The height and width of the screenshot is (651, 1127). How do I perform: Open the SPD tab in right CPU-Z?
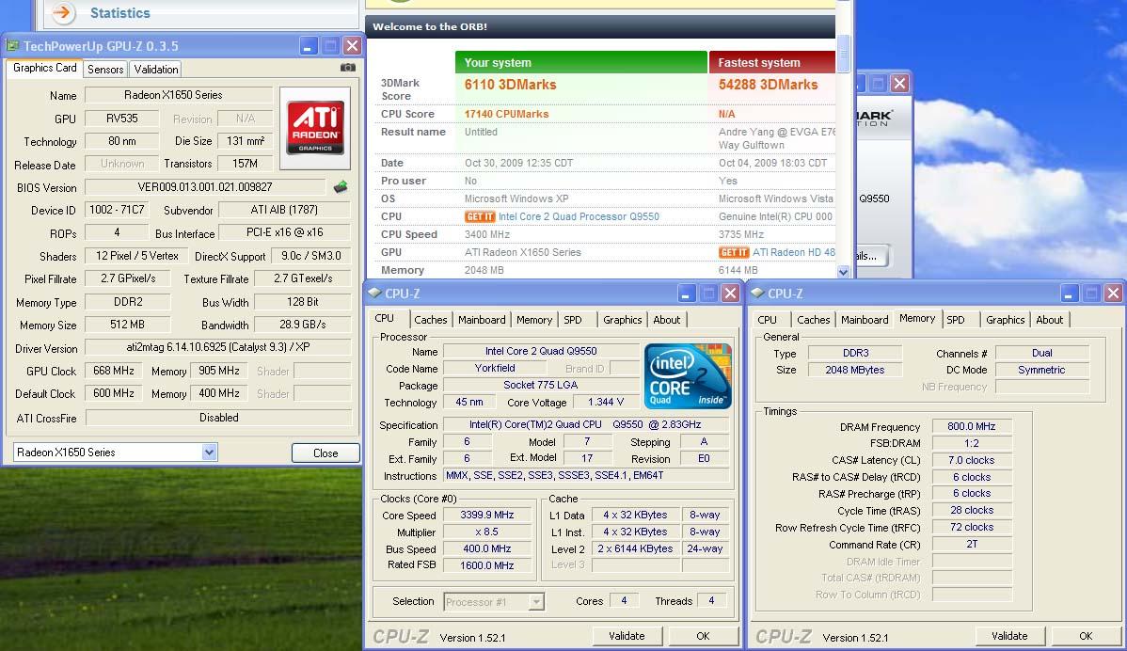pyautogui.click(x=956, y=320)
